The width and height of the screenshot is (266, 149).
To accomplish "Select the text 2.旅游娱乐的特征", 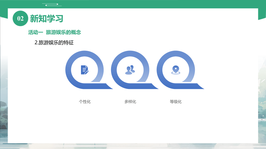I will click(x=54, y=42).
